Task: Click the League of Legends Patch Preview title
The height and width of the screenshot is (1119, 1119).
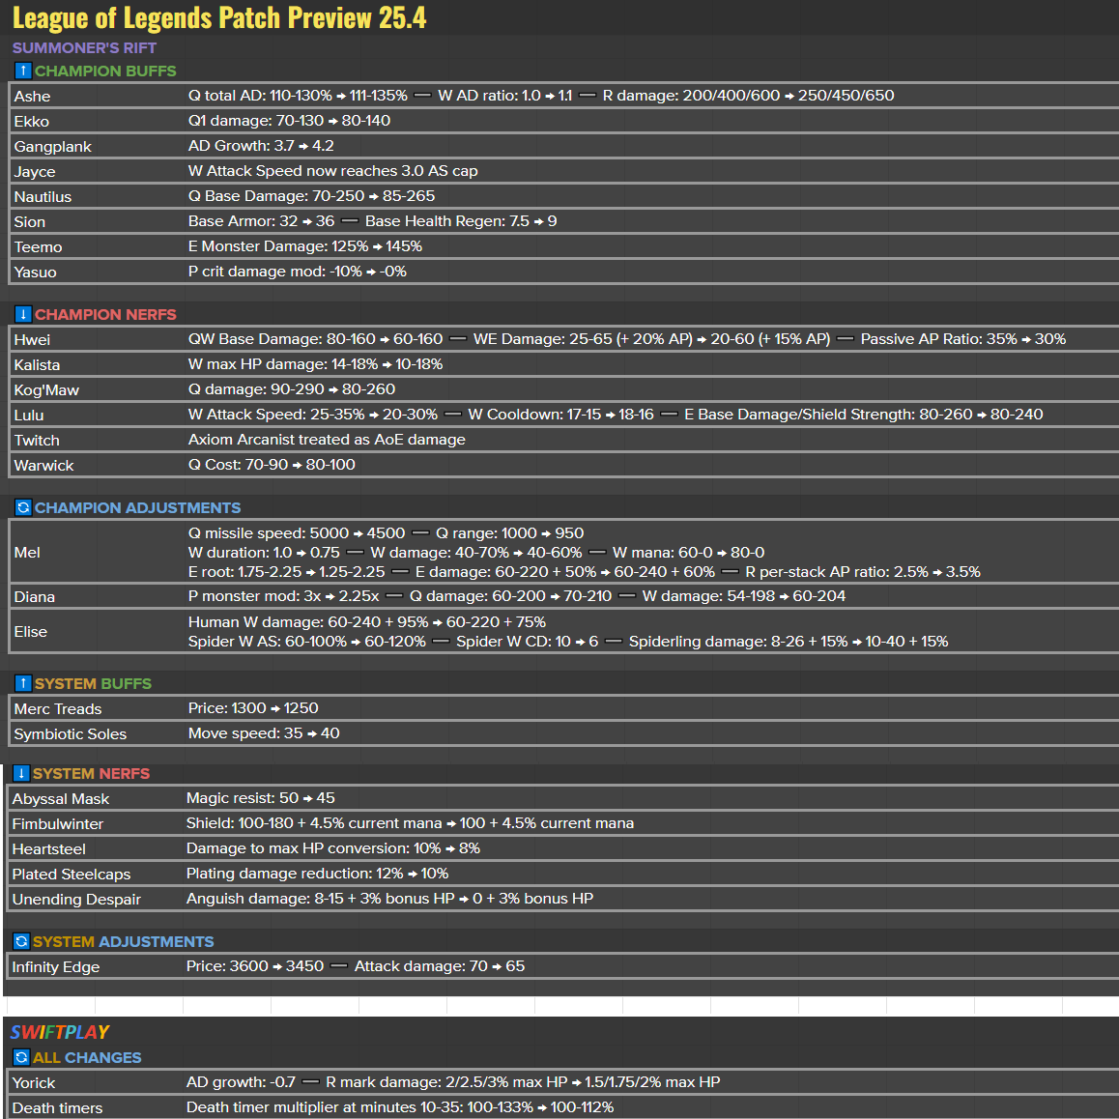Action: 219,17
